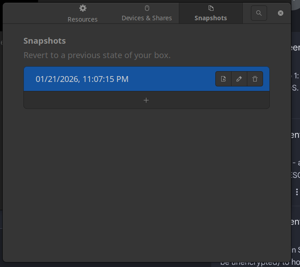The width and height of the screenshot is (300, 267).
Task: Click the gear icon above Resources
Action: coord(82,8)
